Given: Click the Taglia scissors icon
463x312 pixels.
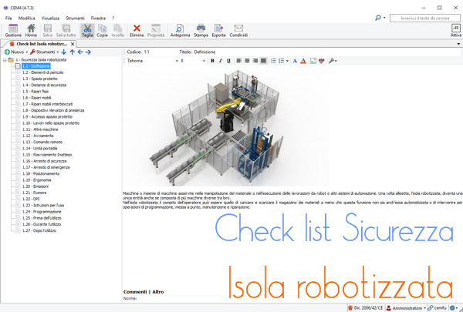Looking at the screenshot, I should coord(86,30).
